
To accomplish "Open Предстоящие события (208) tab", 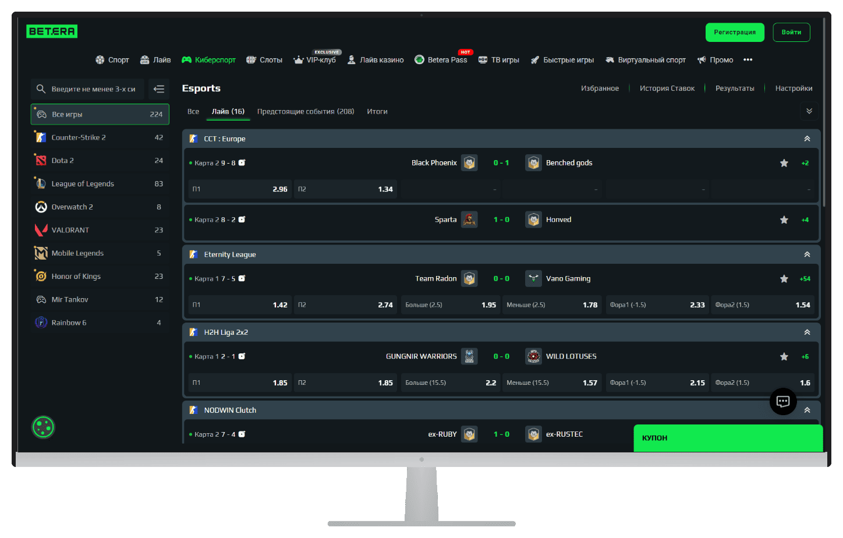I will (306, 112).
